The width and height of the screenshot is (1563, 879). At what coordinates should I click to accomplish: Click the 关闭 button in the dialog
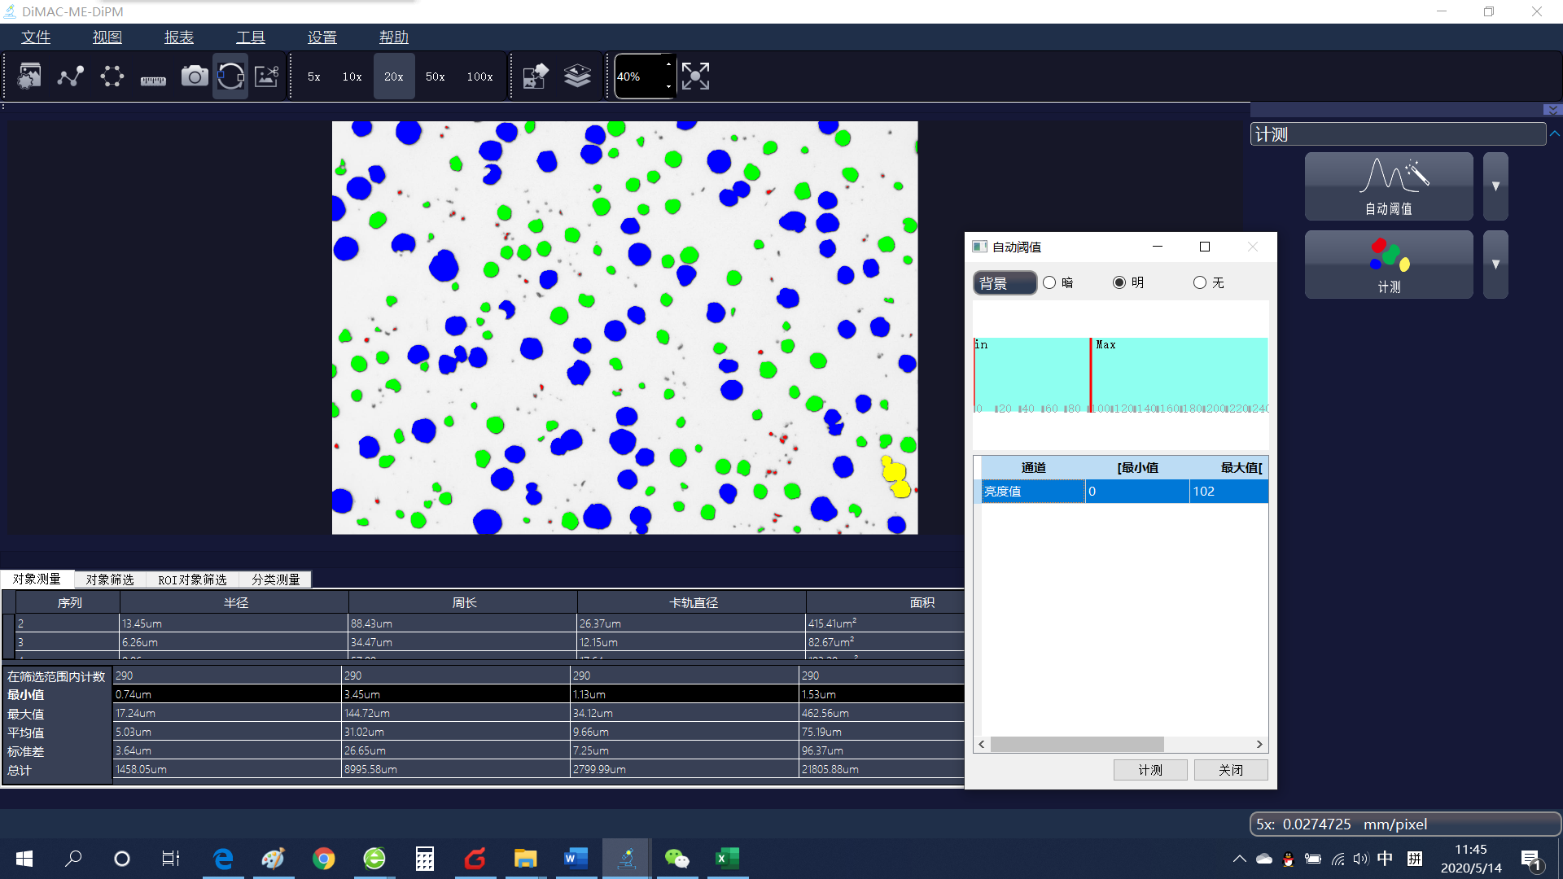coord(1230,769)
